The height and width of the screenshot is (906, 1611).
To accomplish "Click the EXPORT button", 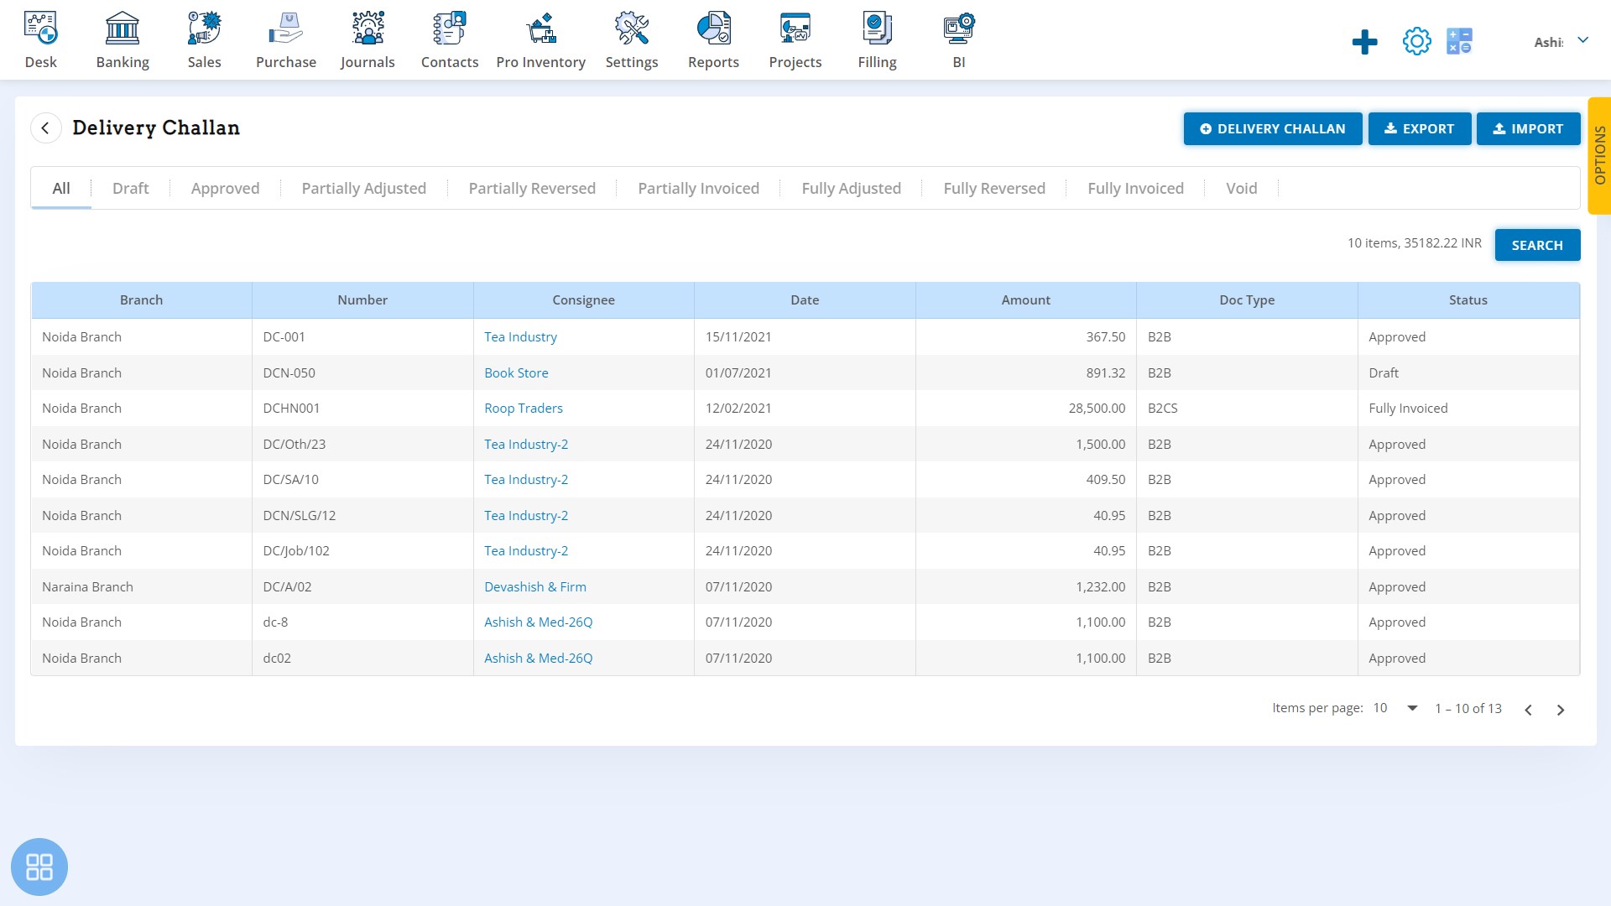I will tap(1420, 128).
